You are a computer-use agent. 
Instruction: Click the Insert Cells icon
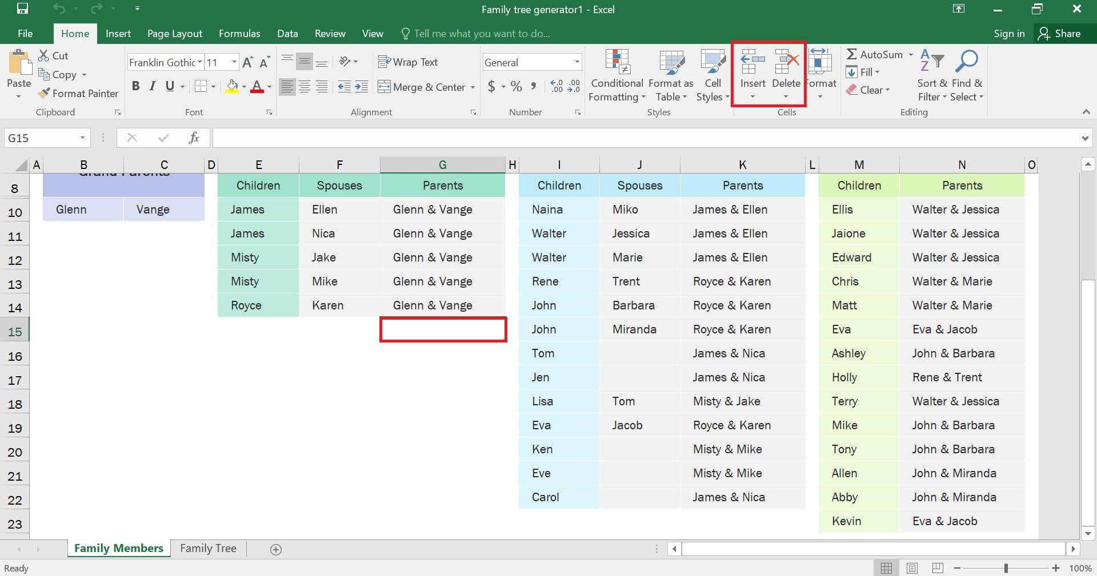[x=752, y=63]
